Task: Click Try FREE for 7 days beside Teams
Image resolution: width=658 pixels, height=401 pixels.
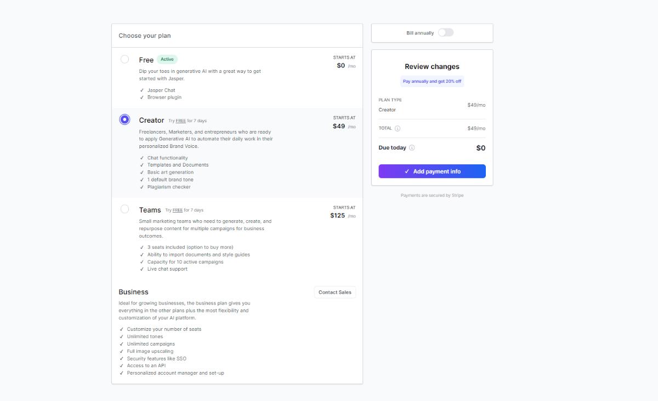Action: tap(184, 210)
